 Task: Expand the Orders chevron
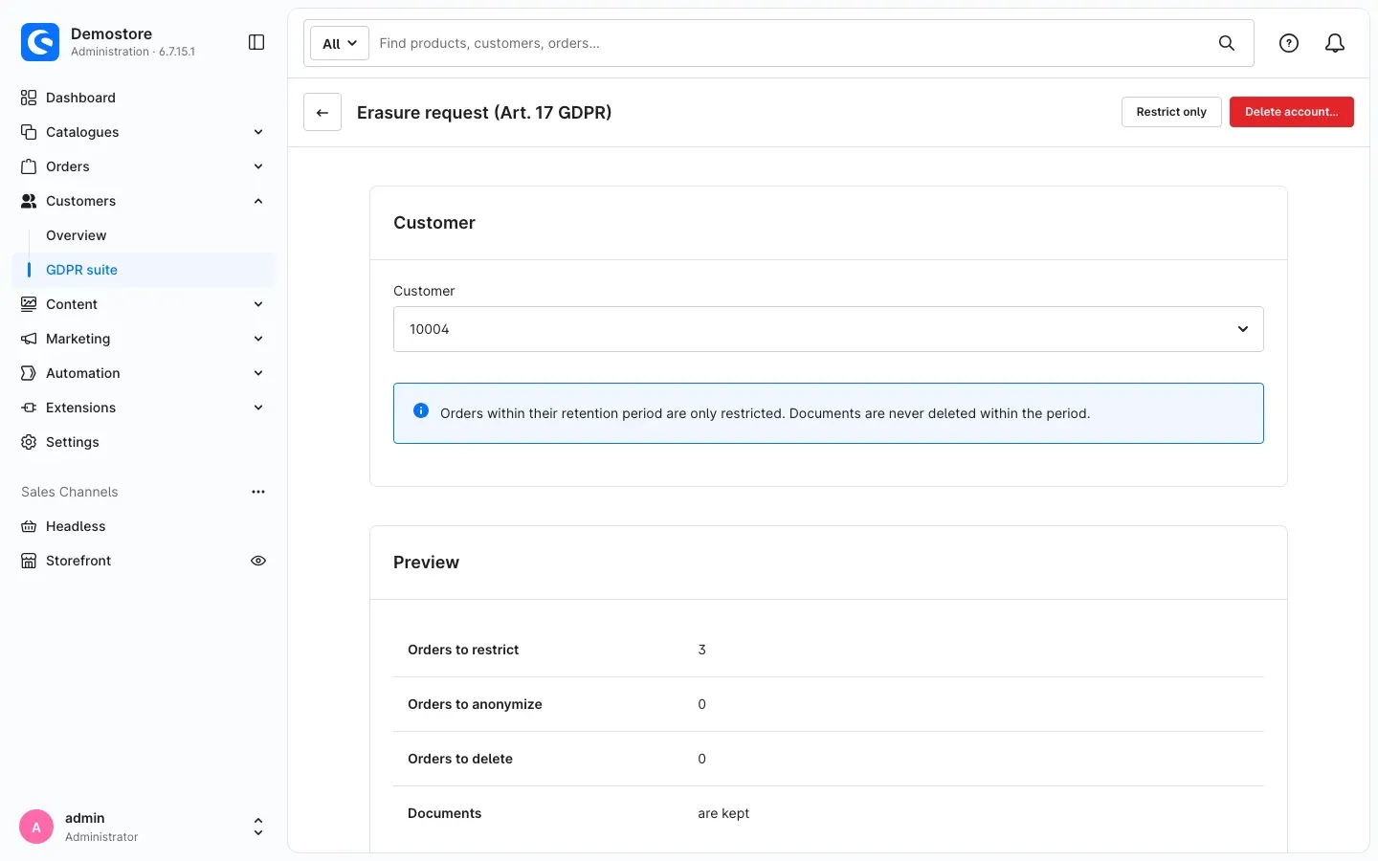(258, 166)
